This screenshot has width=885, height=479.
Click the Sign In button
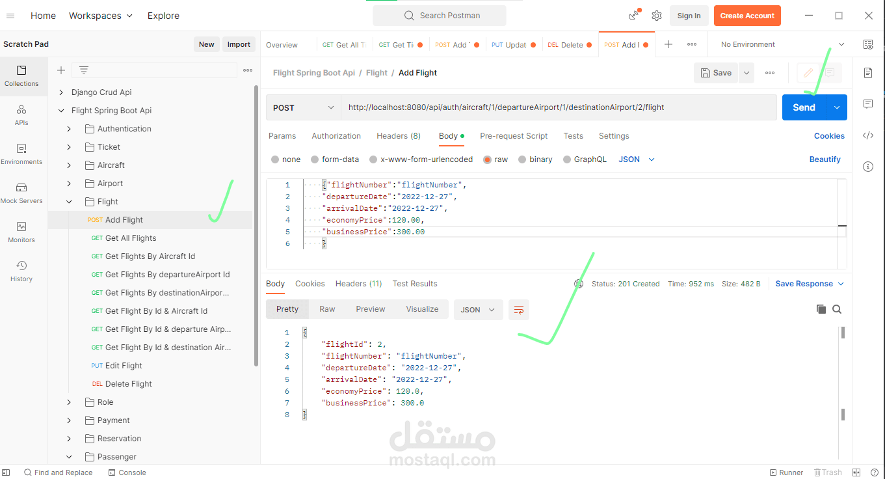pos(689,16)
